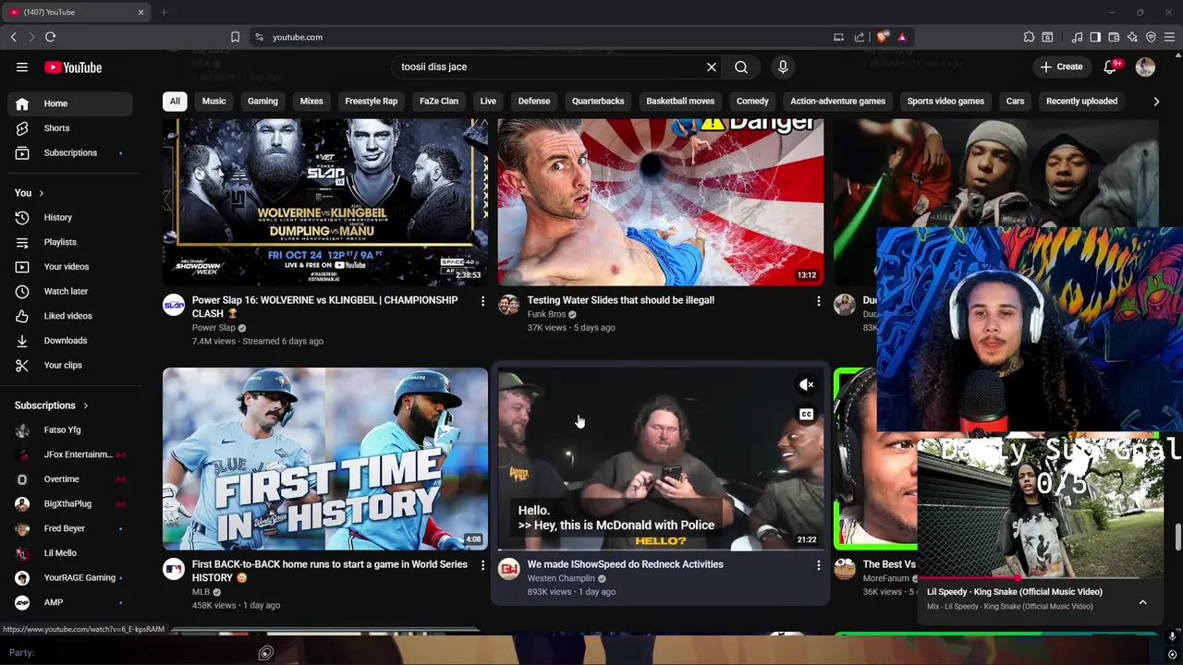Select the FaZe Clan filter chip
Viewport: 1183px width, 665px height.
(x=439, y=101)
